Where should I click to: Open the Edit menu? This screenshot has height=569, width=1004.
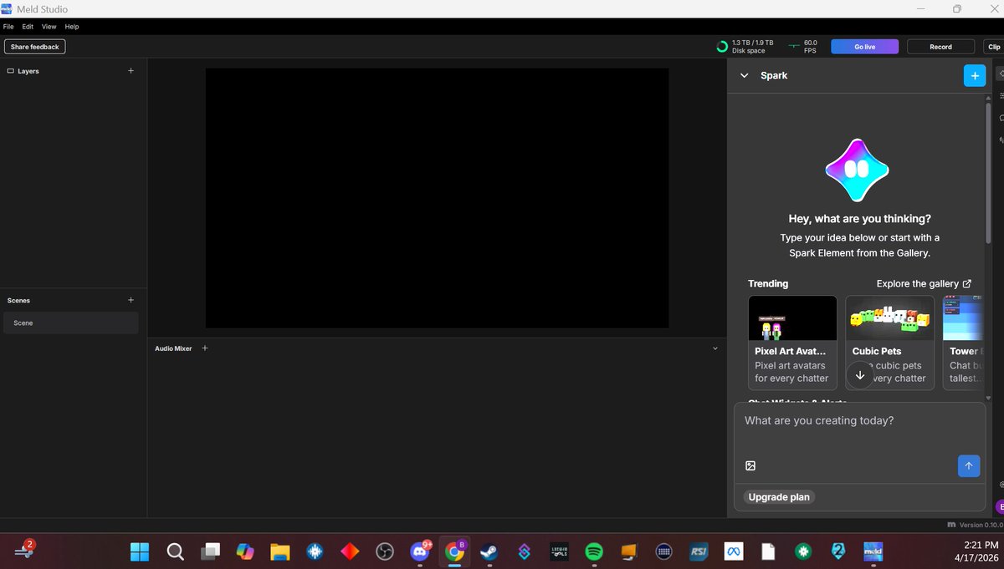tap(28, 27)
